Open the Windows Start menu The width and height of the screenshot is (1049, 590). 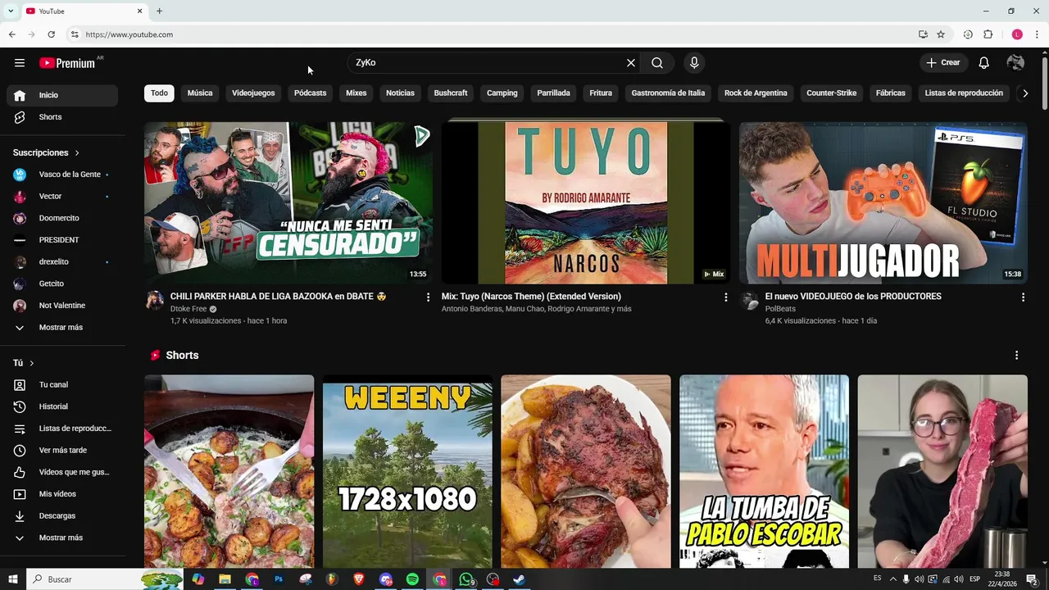[13, 579]
